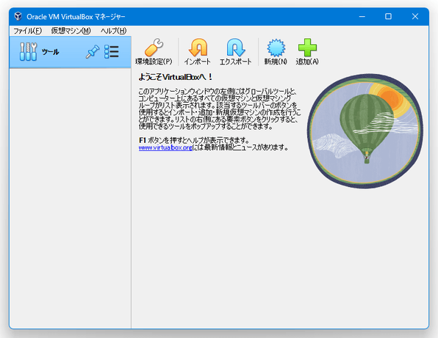The width and height of the screenshot is (438, 338).
Task: Minimize the VirtualBox Manager window
Action: (362, 16)
